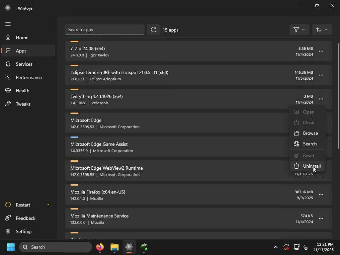Open the Health section
The image size is (340, 255).
click(x=28, y=91)
